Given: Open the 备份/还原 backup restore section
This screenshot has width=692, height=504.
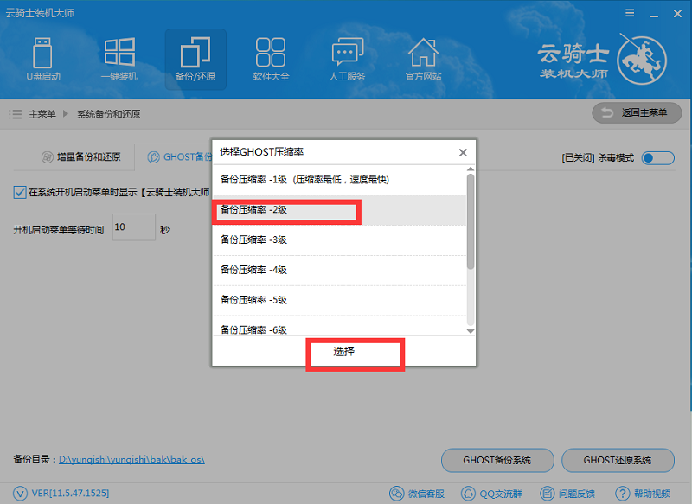Looking at the screenshot, I should tap(195, 60).
